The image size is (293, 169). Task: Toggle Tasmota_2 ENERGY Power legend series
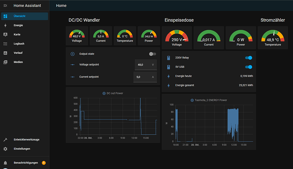[209, 100]
